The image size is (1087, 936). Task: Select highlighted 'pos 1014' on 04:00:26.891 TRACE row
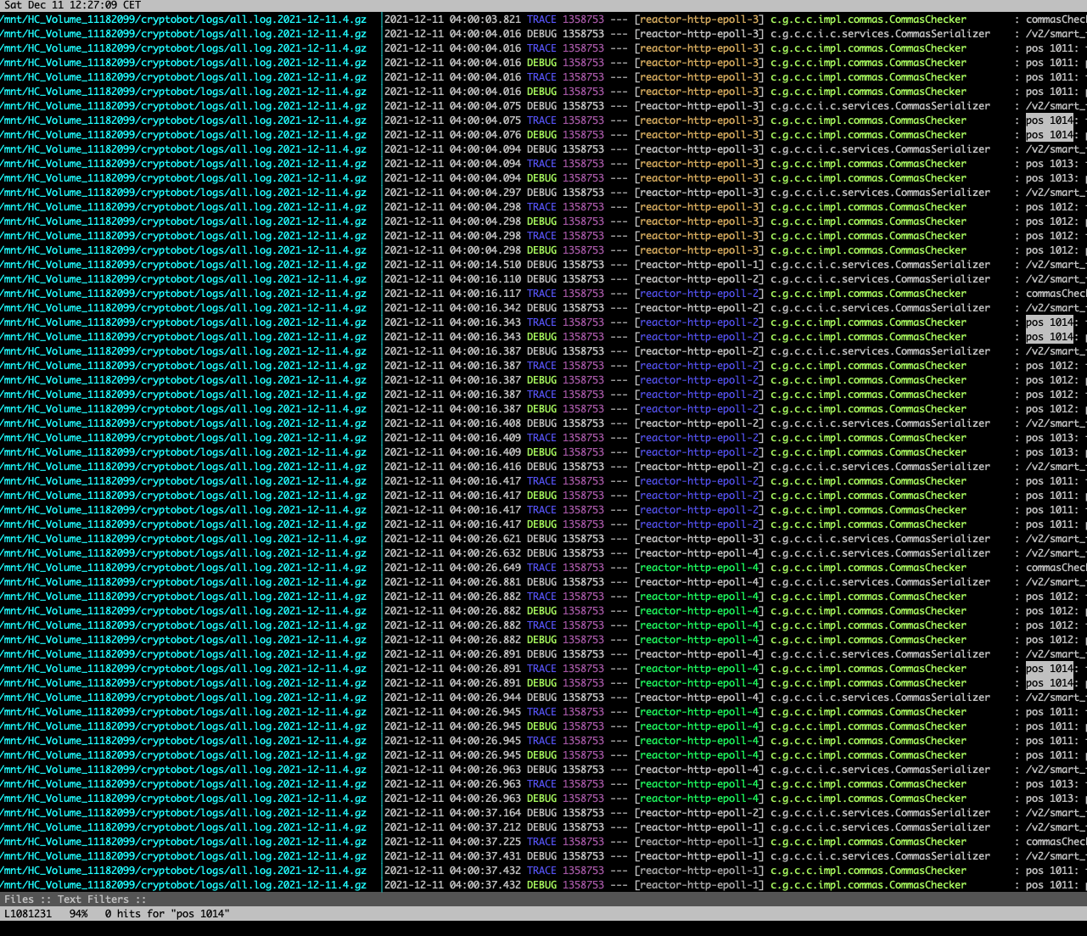tap(1050, 669)
